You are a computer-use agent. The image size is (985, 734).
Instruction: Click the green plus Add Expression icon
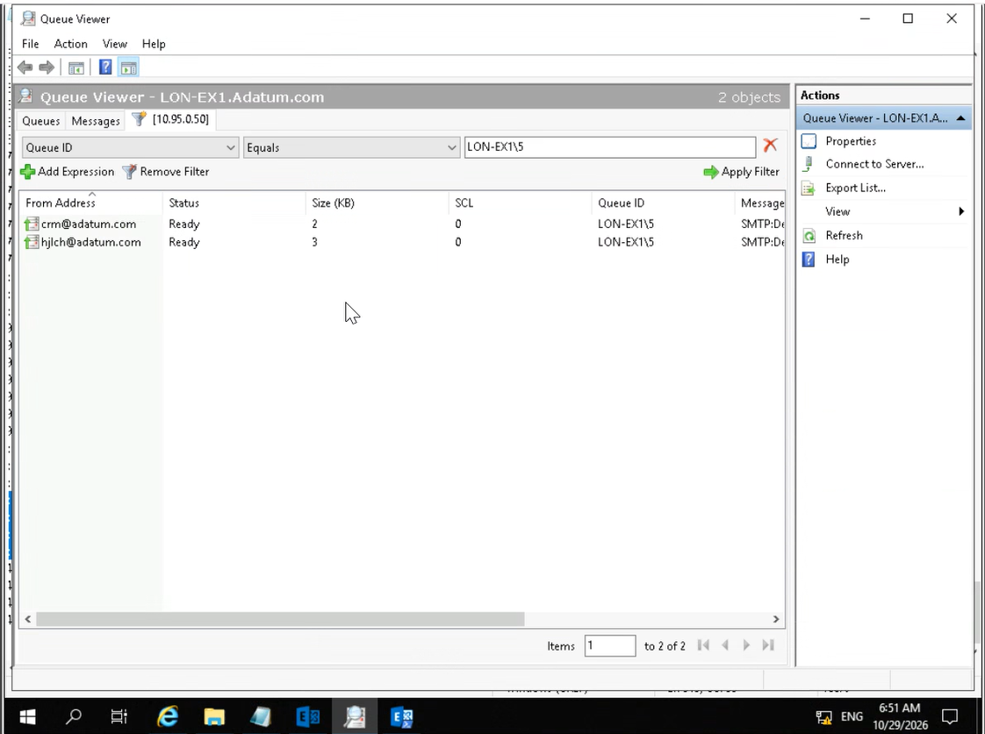[27, 171]
